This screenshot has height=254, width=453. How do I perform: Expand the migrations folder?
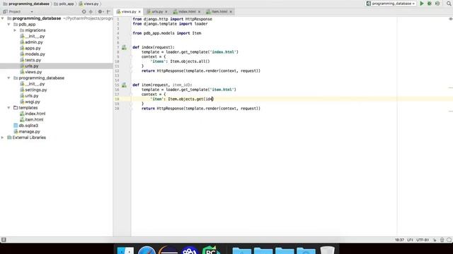15,30
